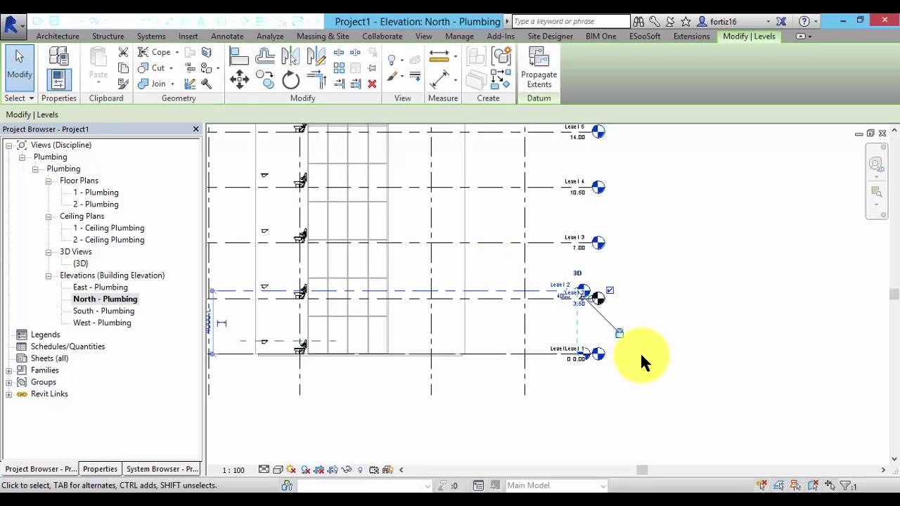This screenshot has width=900, height=506.
Task: Click the padlock constraint near Level 2
Action: 619,333
